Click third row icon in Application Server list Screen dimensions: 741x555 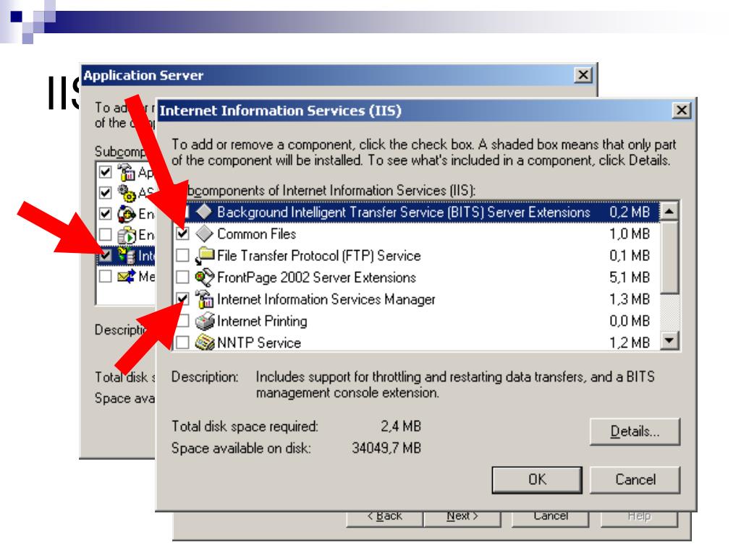coord(127,214)
